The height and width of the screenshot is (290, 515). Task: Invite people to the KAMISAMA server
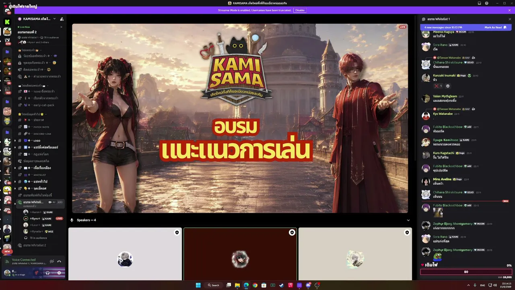pyautogui.click(x=62, y=19)
